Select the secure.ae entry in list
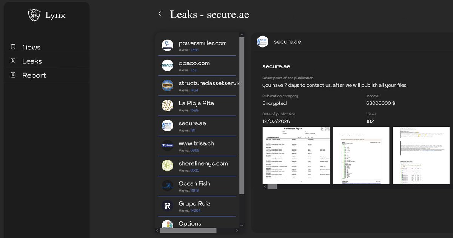 pyautogui.click(x=197, y=126)
